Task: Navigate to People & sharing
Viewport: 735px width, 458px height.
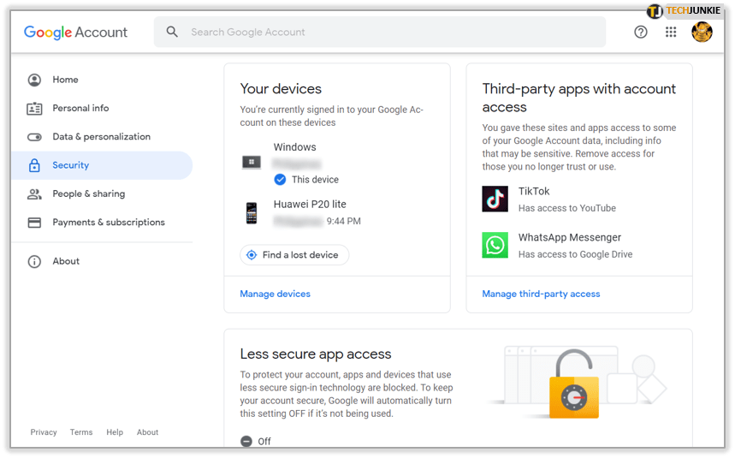Action: (x=88, y=194)
